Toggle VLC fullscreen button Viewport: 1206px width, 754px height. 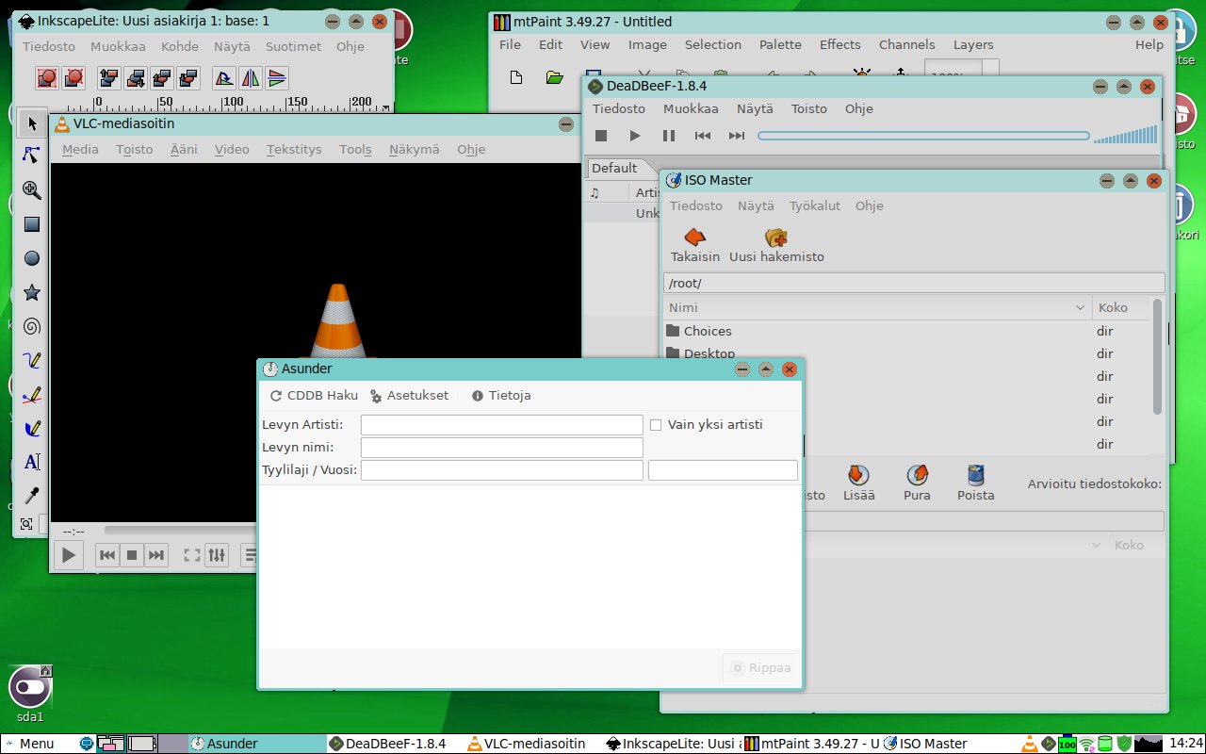click(191, 555)
